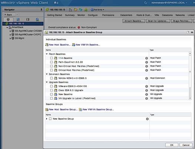The width and height of the screenshot is (195, 149).
Task: Open help for Attach Baseline dialog
Action: 188,32
